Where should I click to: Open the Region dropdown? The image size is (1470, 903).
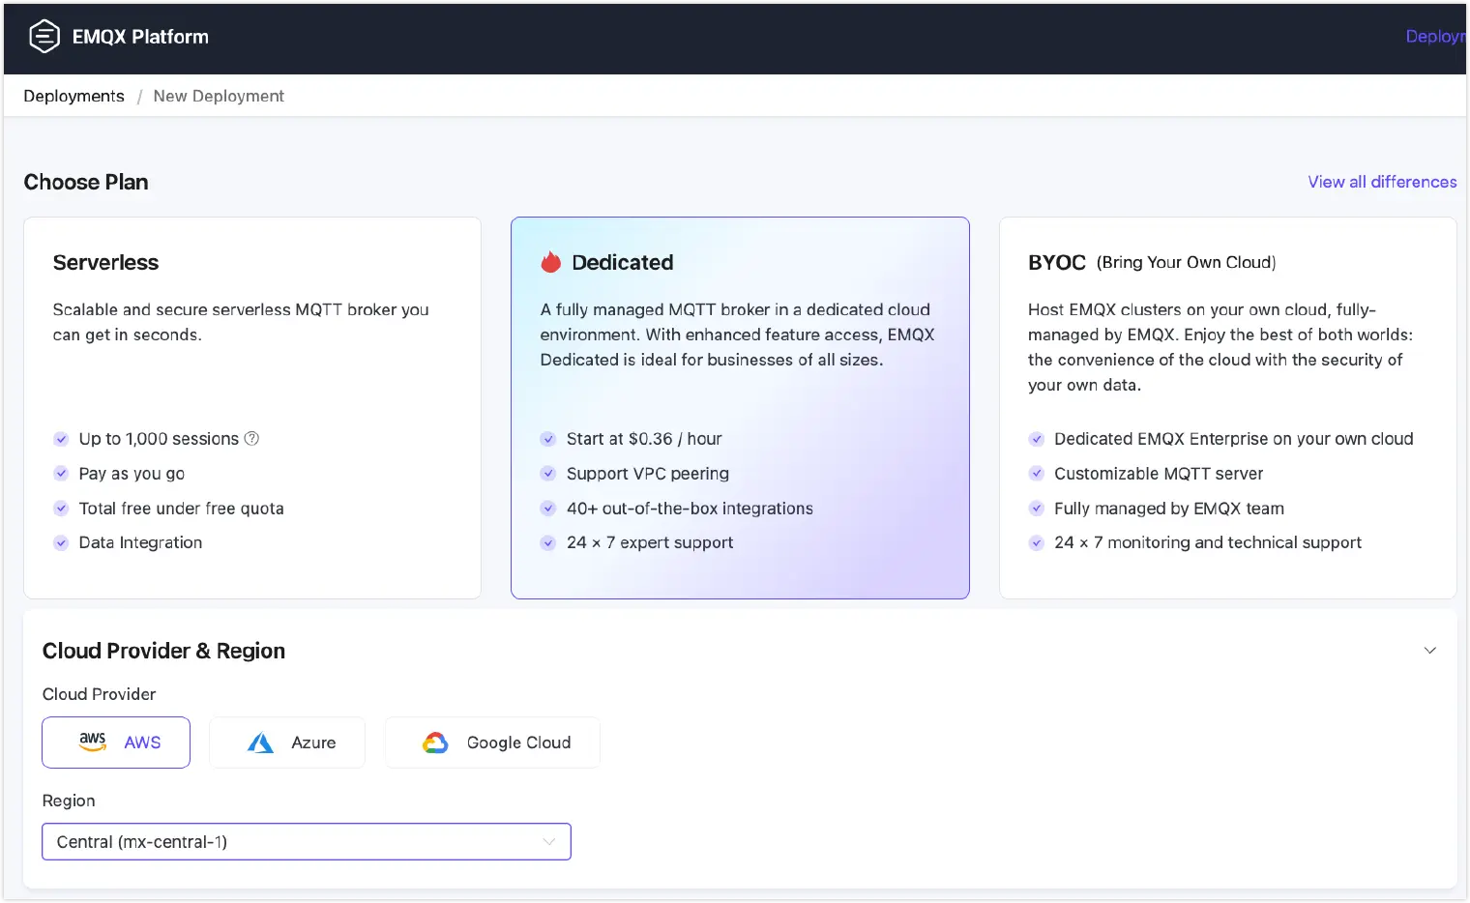pos(306,841)
